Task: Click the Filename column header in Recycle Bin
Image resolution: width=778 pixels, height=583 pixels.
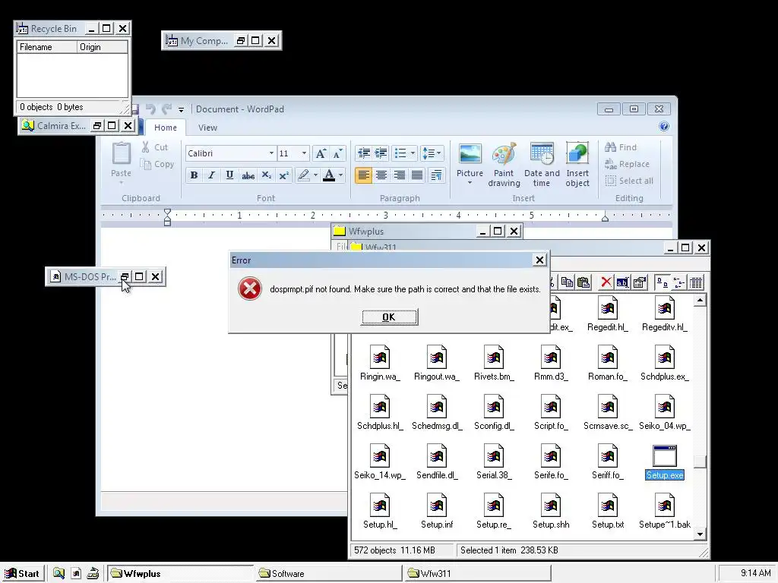Action: pos(46,47)
